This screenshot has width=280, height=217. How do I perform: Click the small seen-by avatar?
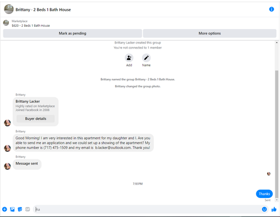(269, 174)
